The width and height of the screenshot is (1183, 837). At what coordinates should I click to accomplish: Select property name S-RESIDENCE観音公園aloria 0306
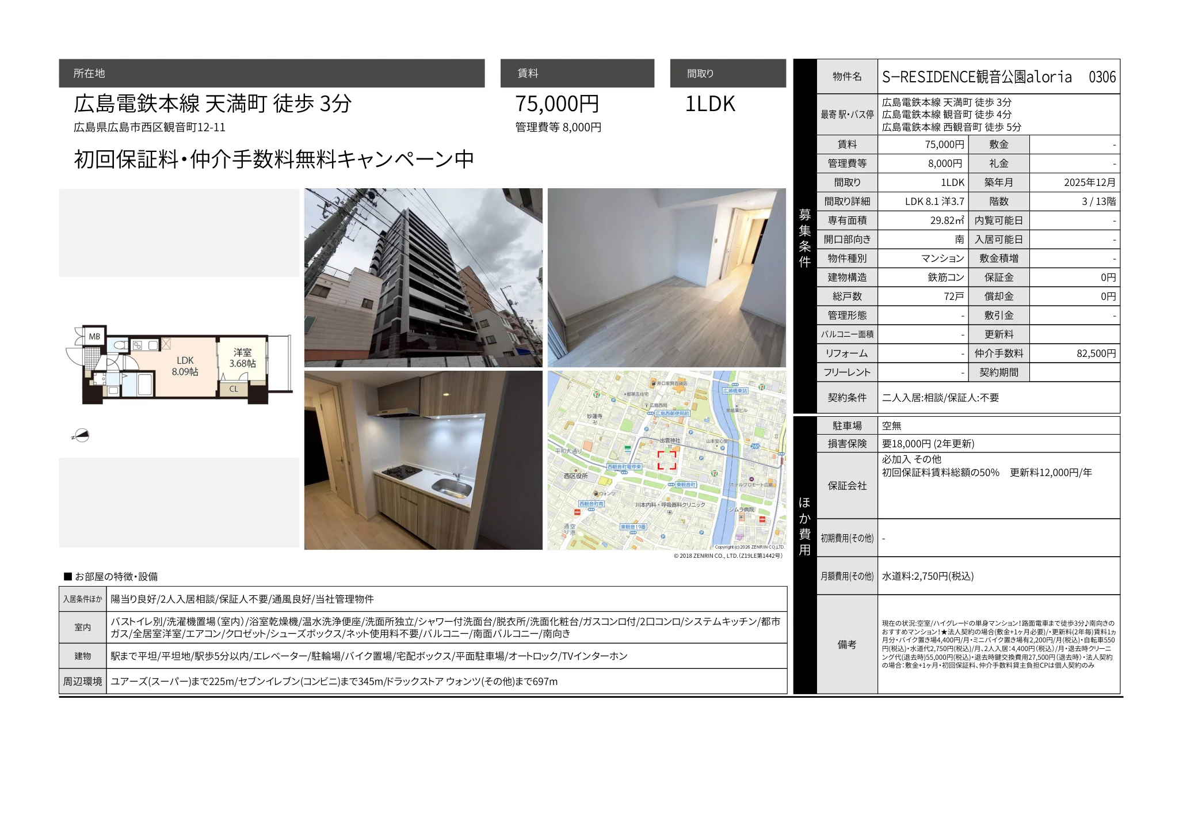(999, 77)
